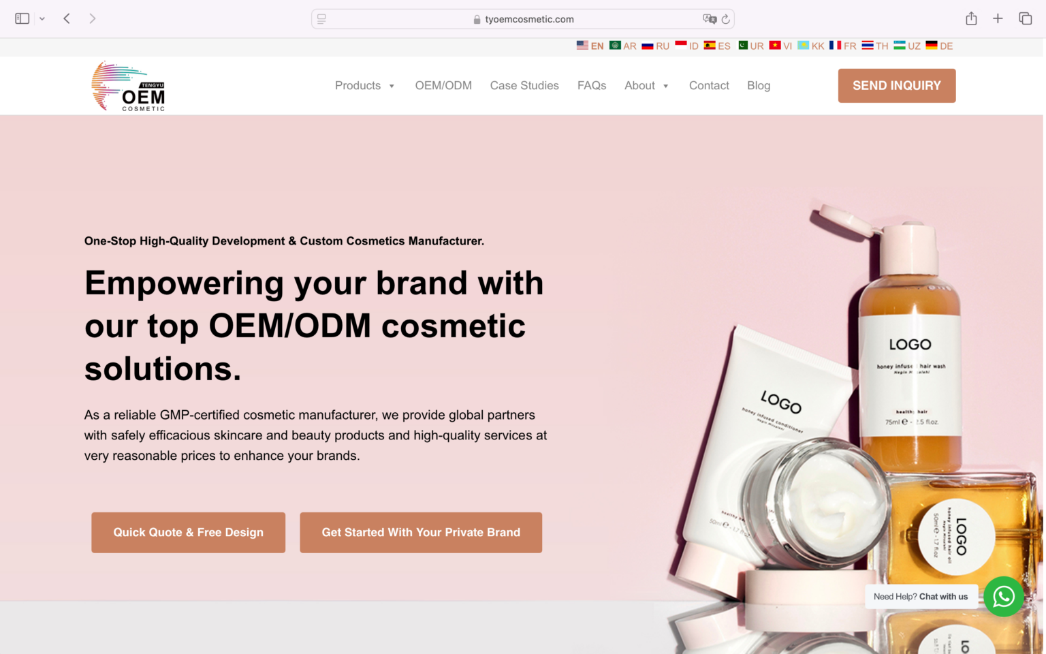Open a new tab with plus icon
1046x654 pixels.
[998, 18]
